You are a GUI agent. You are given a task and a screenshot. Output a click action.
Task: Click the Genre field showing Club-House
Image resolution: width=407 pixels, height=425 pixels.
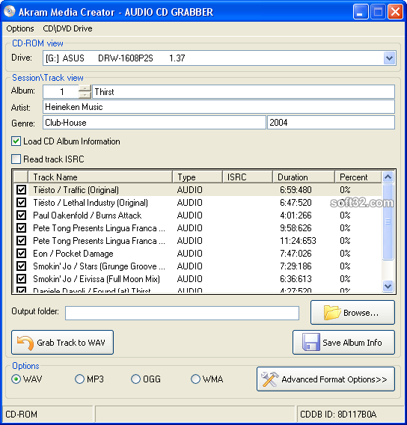(x=154, y=123)
